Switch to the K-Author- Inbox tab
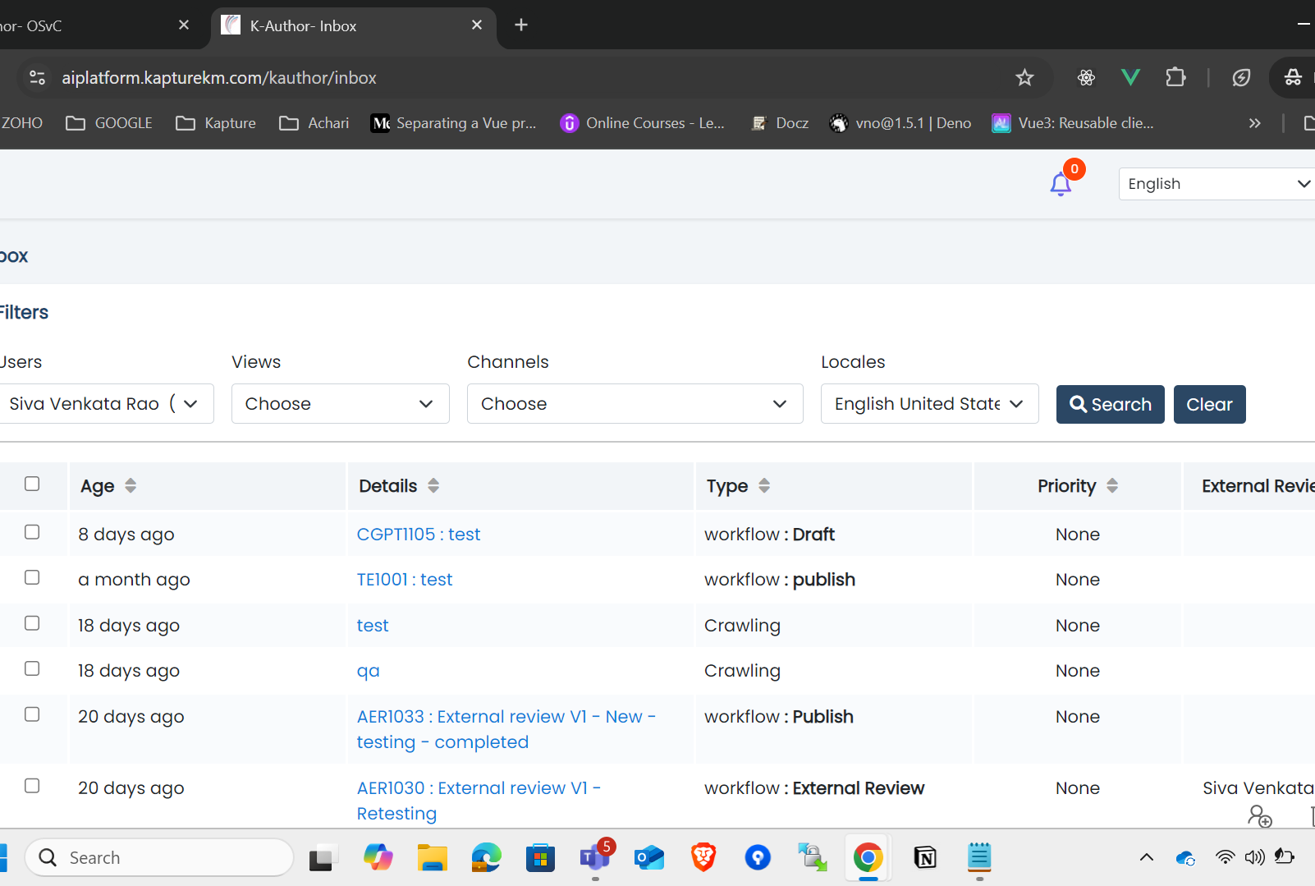The height and width of the screenshot is (886, 1315). point(345,26)
